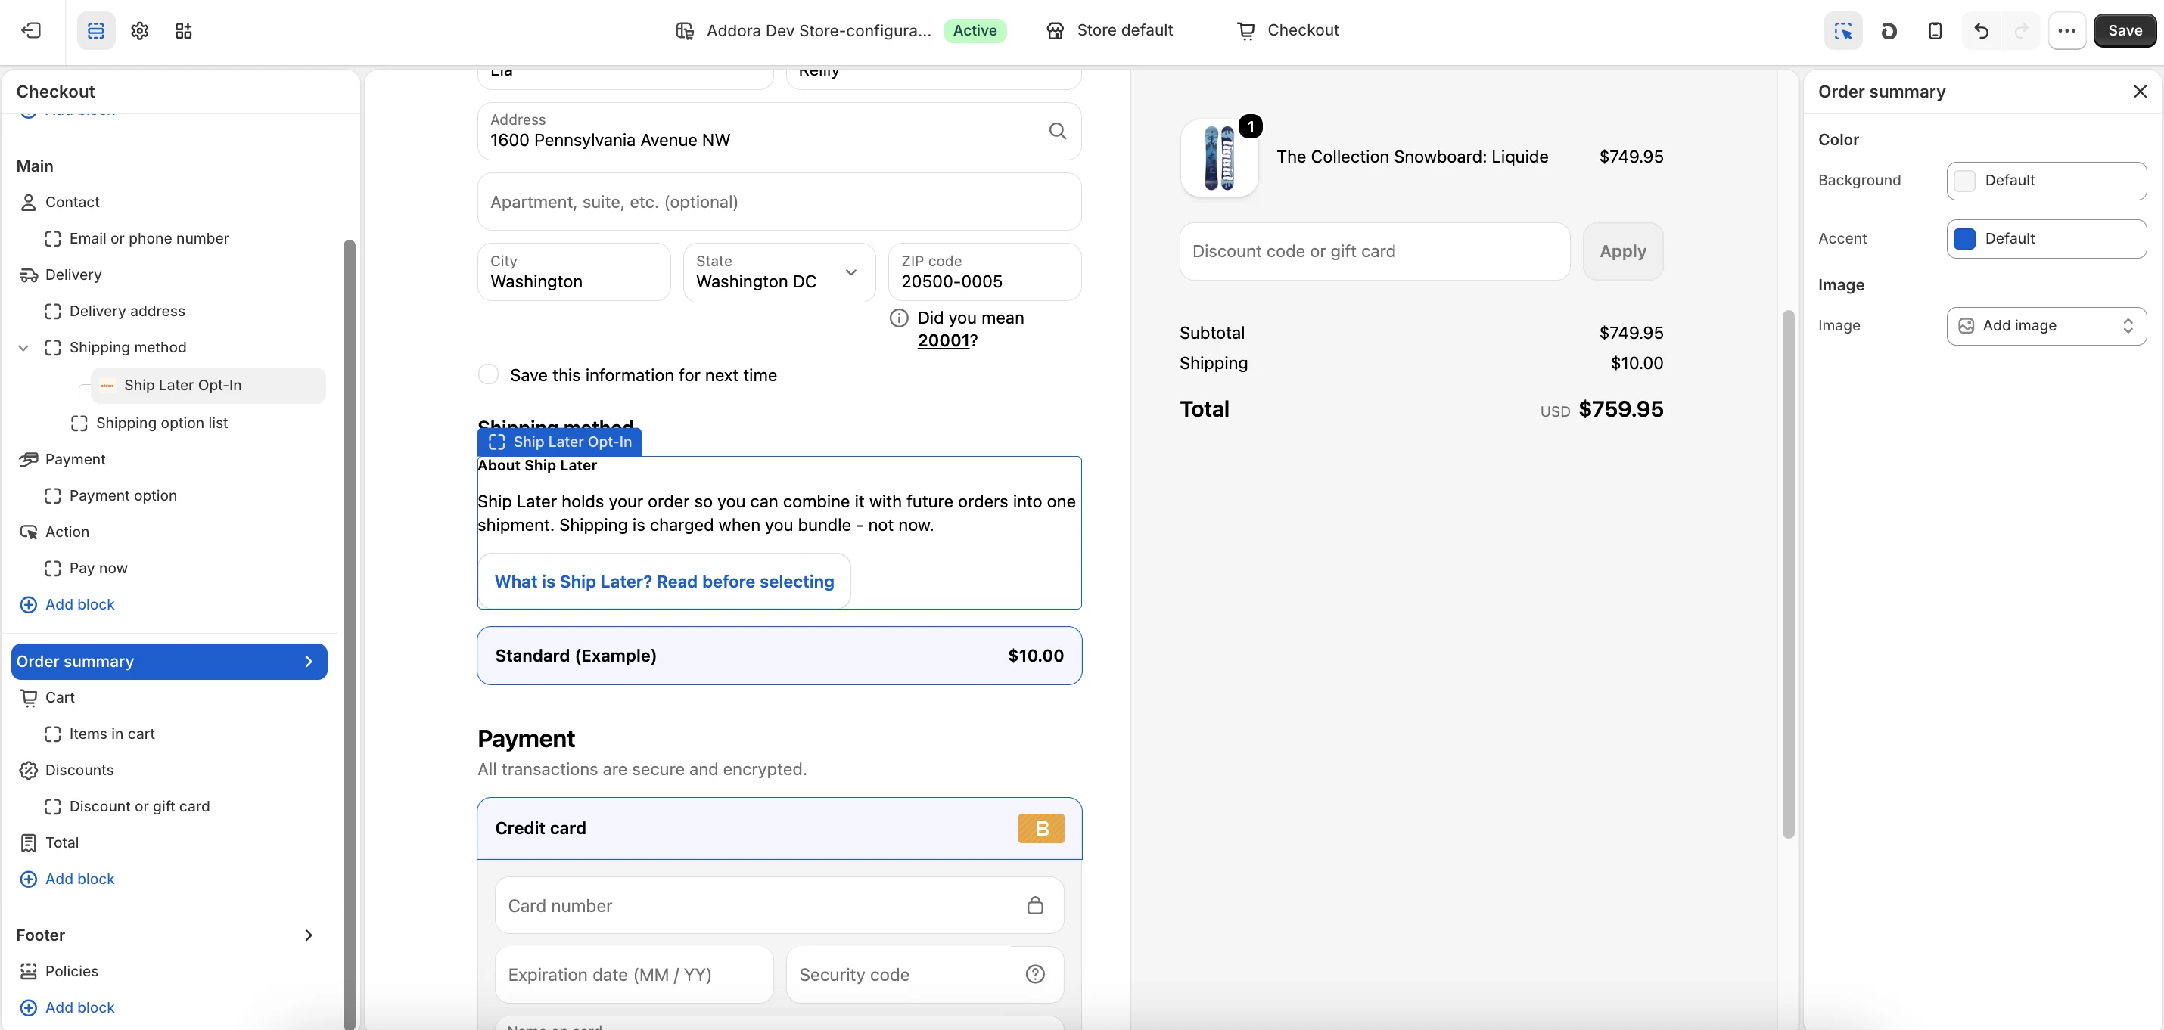The width and height of the screenshot is (2164, 1030).
Task: Open the three-dot more actions menu
Action: pos(2066,31)
